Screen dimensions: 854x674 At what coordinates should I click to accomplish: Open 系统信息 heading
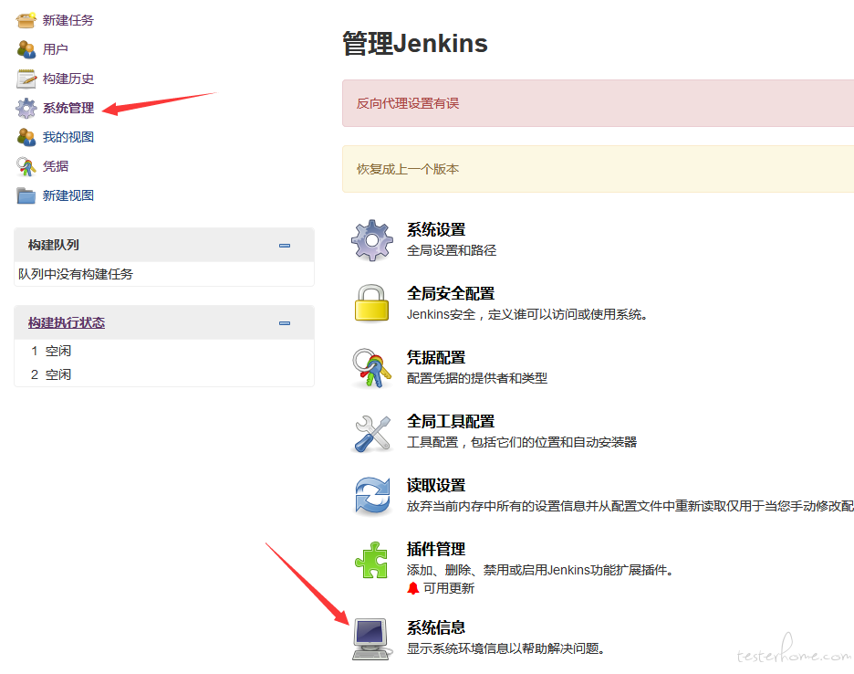point(436,627)
